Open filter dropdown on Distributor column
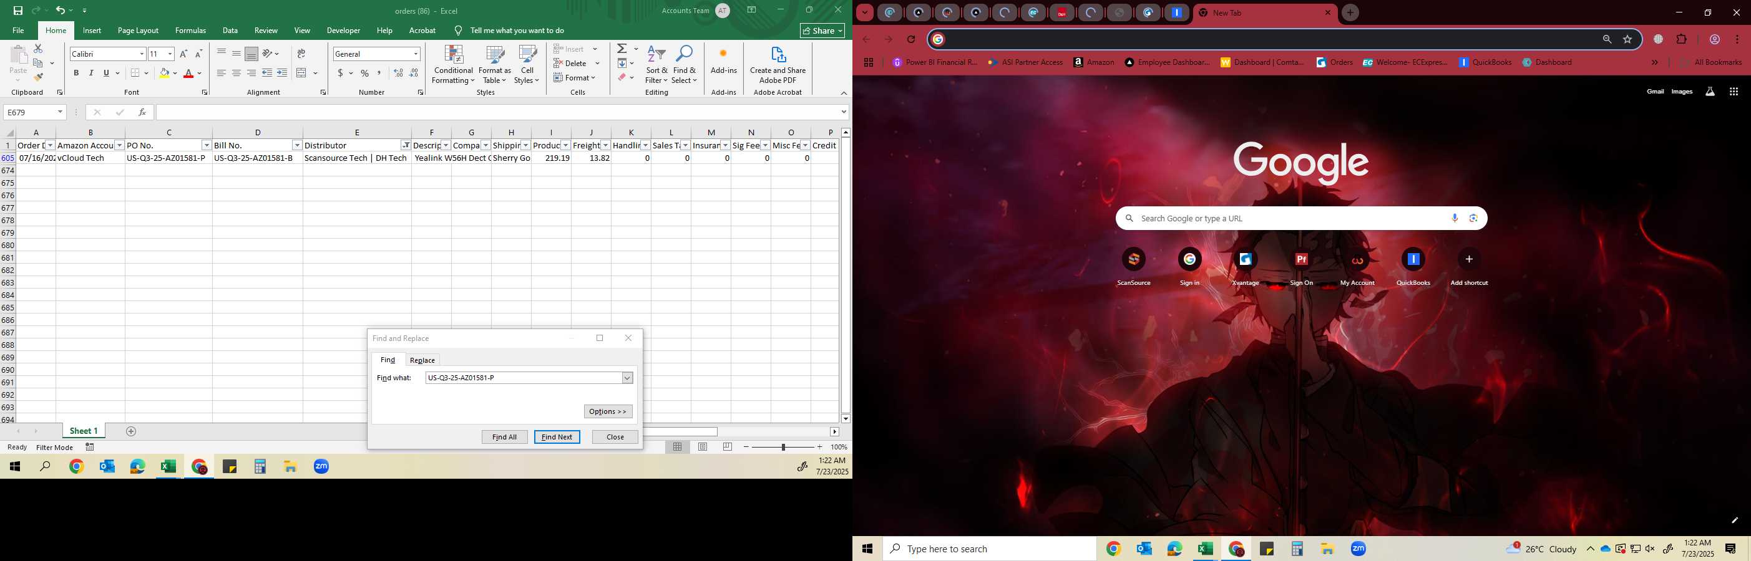 pyautogui.click(x=406, y=145)
